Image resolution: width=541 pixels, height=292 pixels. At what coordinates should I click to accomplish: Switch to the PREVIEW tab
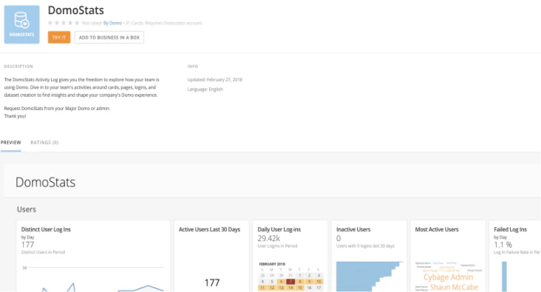click(10, 143)
